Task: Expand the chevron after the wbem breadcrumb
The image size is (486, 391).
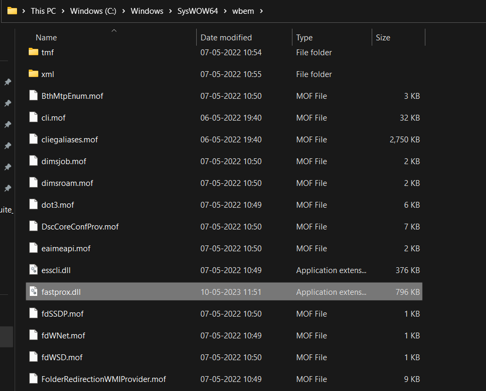Action: pyautogui.click(x=259, y=11)
